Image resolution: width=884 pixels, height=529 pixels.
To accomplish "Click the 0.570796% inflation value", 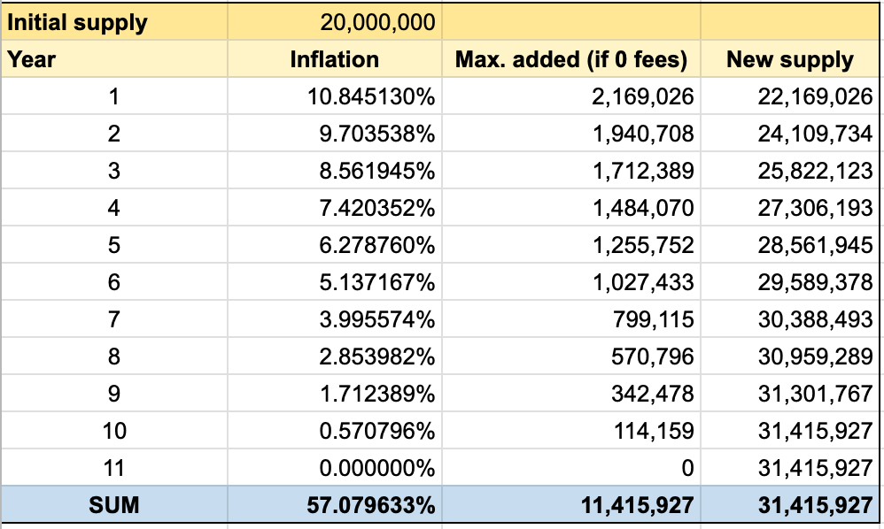I will 375,431.
